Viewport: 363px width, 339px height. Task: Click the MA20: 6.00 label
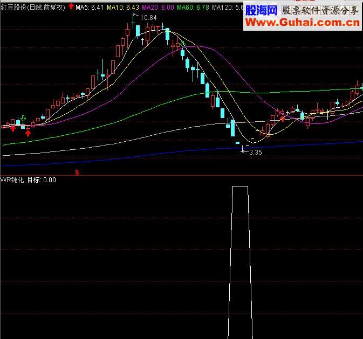(x=158, y=8)
